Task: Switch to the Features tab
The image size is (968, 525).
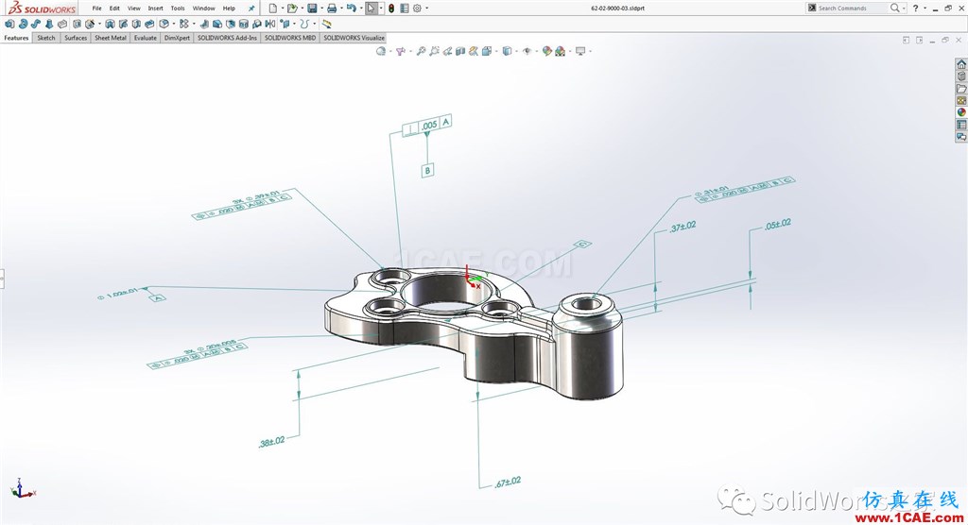Action: [x=16, y=38]
